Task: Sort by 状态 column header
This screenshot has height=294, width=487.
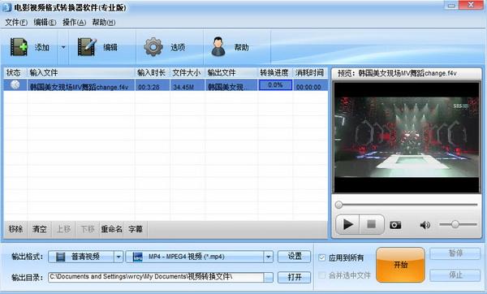Action: coord(15,73)
